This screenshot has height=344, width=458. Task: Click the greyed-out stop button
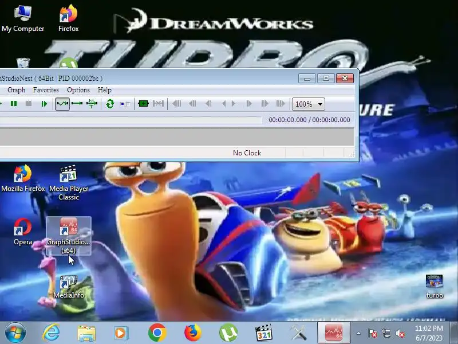coord(29,104)
